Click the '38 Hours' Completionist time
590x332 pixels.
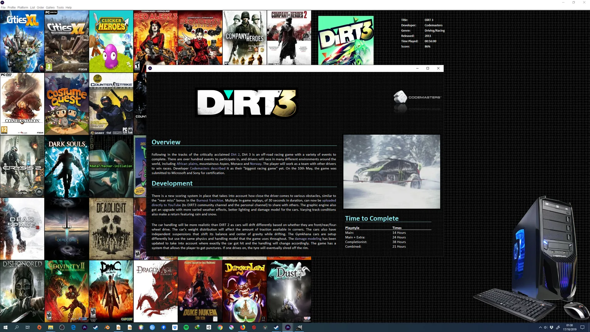pos(399,242)
